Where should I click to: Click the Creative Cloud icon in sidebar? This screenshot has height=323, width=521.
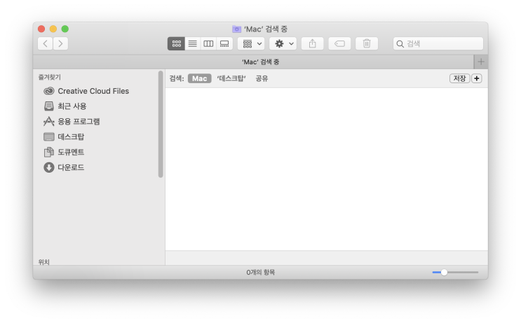pos(49,91)
